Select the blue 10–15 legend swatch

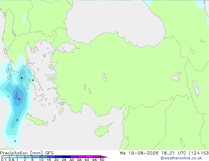(x=44, y=157)
